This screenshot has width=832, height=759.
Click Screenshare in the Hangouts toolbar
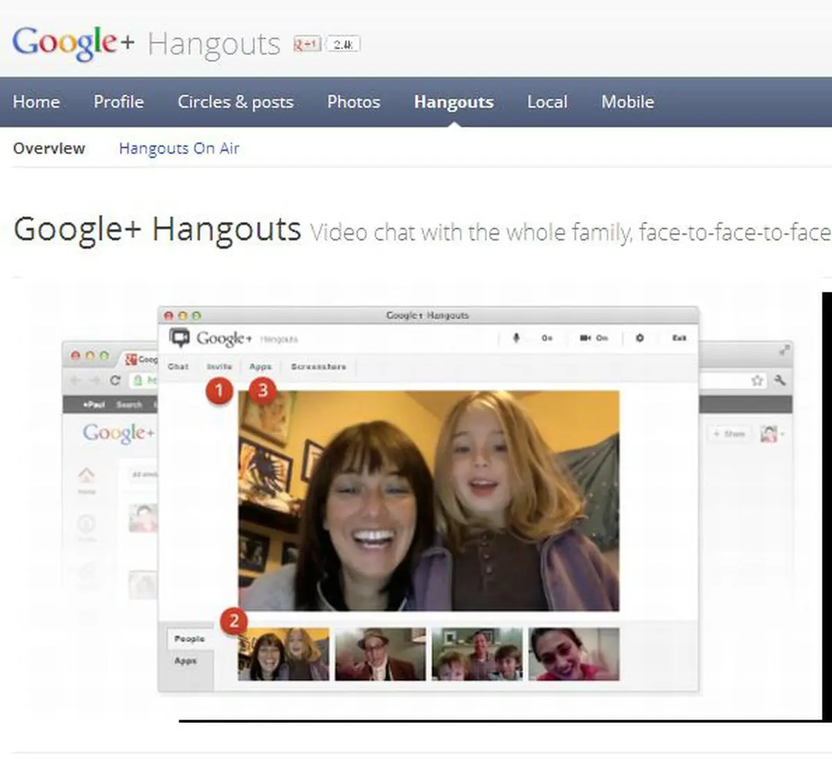pyautogui.click(x=318, y=366)
